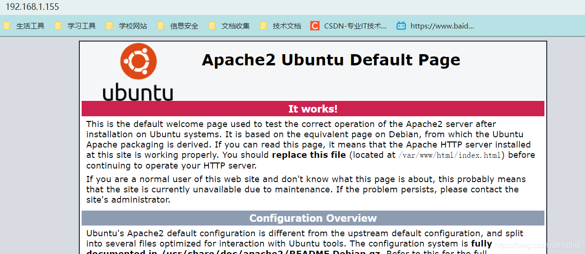Click the bold word fully in the configuration paragraph
The width and height of the screenshot is (585, 254).
click(481, 244)
